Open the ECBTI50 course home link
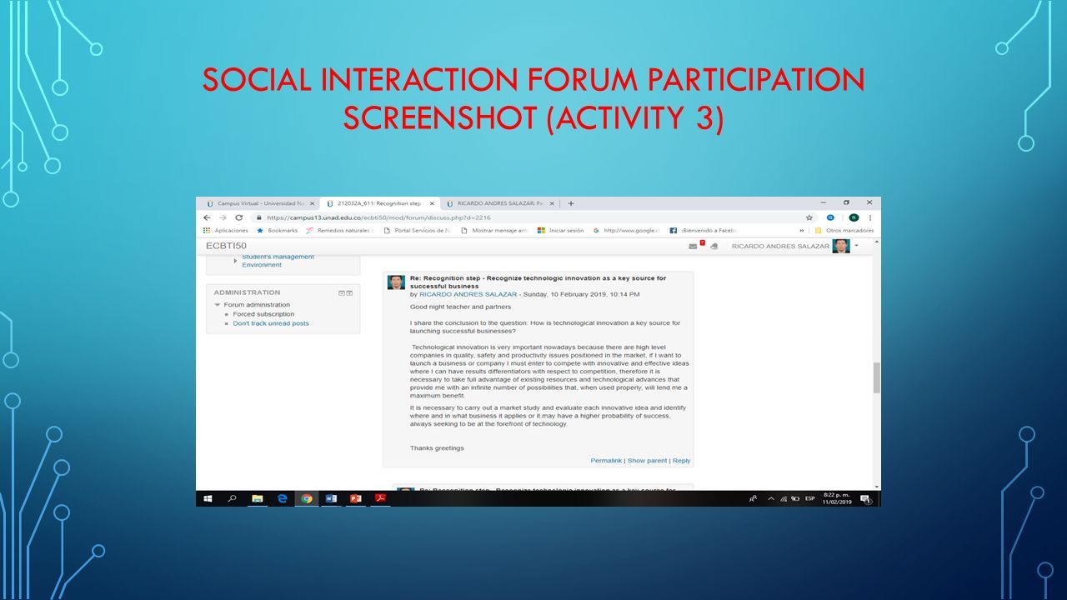This screenshot has height=600, width=1067. [x=226, y=246]
